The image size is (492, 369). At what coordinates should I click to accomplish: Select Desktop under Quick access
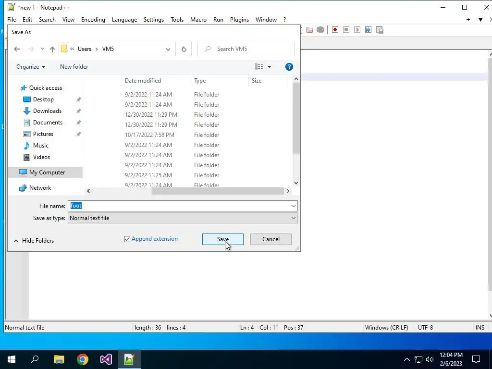pyautogui.click(x=43, y=99)
